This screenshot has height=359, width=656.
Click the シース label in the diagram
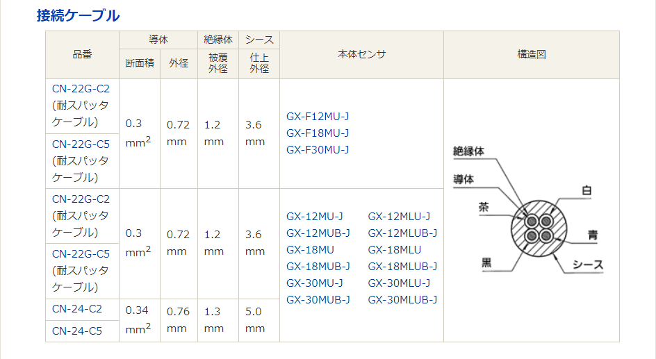588,265
